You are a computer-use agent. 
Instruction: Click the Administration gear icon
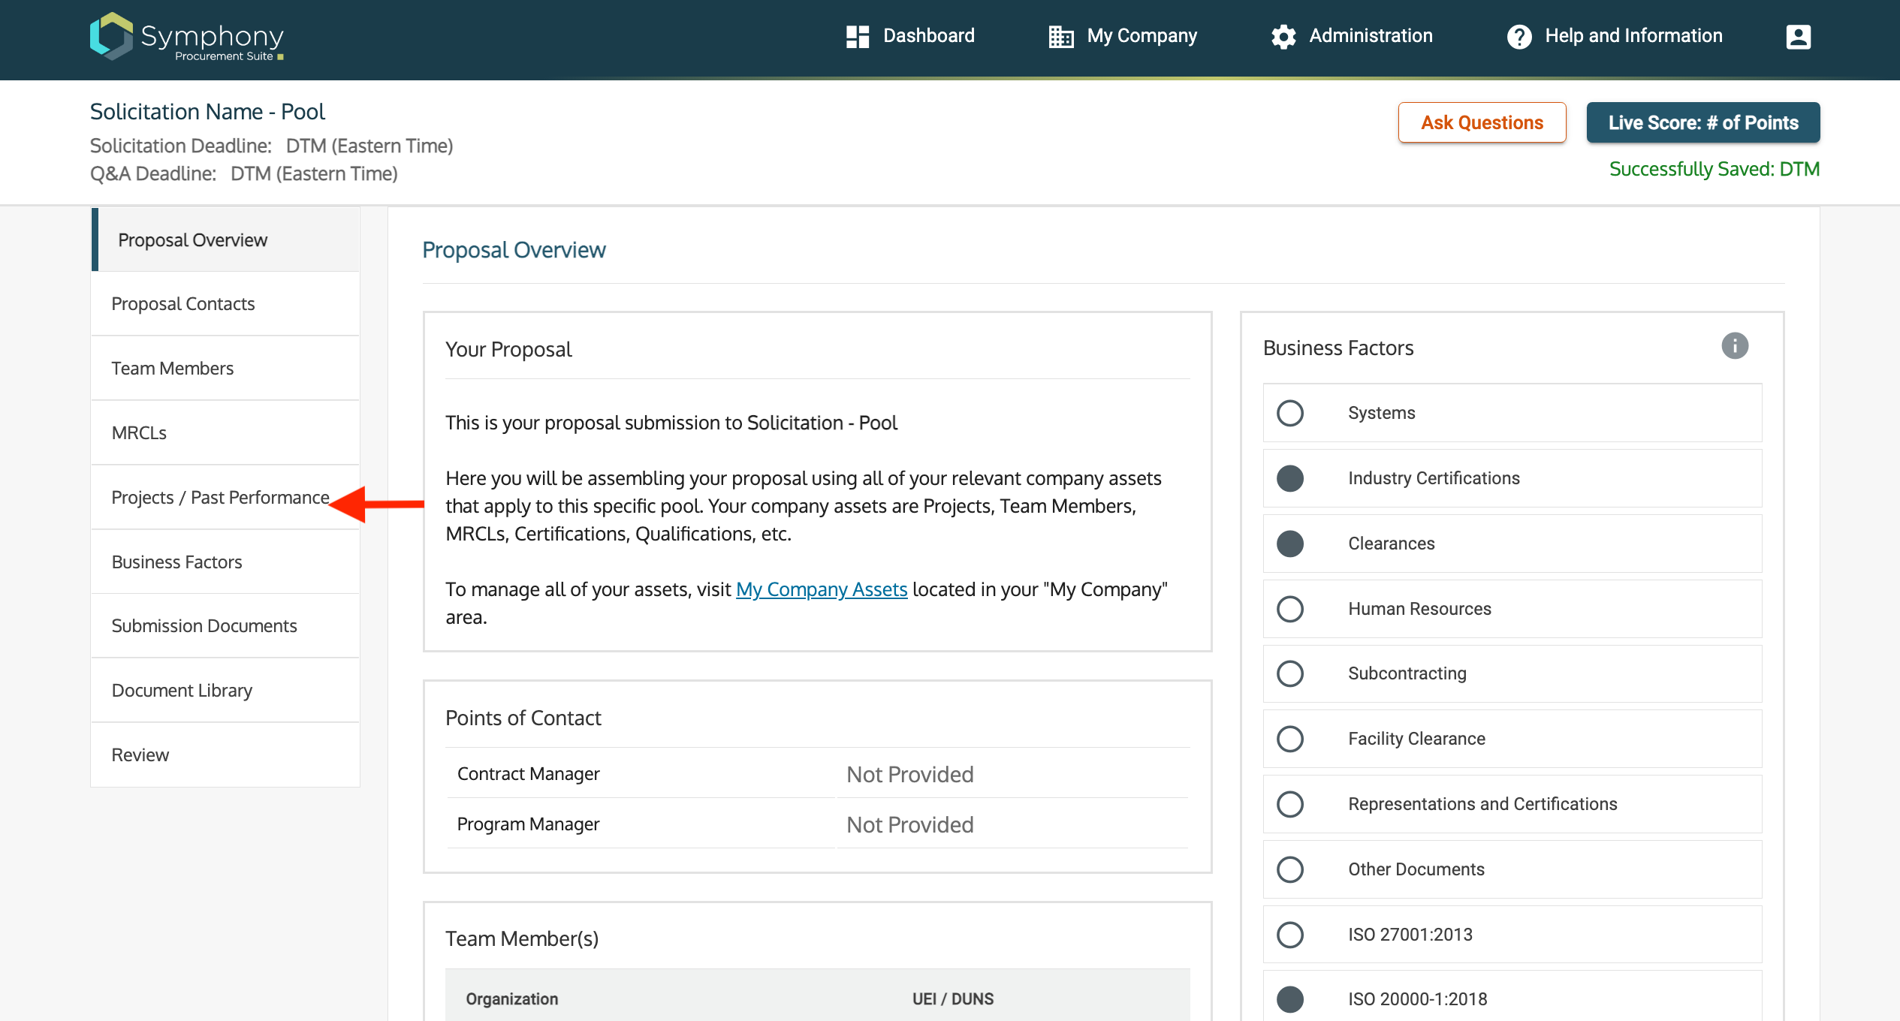[1283, 37]
